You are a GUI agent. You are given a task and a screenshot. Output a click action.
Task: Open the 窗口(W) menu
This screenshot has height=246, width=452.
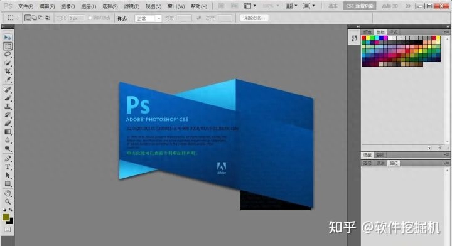coord(176,6)
